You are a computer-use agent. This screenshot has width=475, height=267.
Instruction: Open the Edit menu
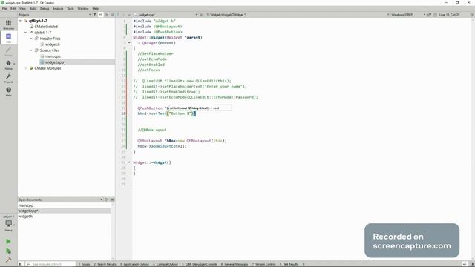13,8
